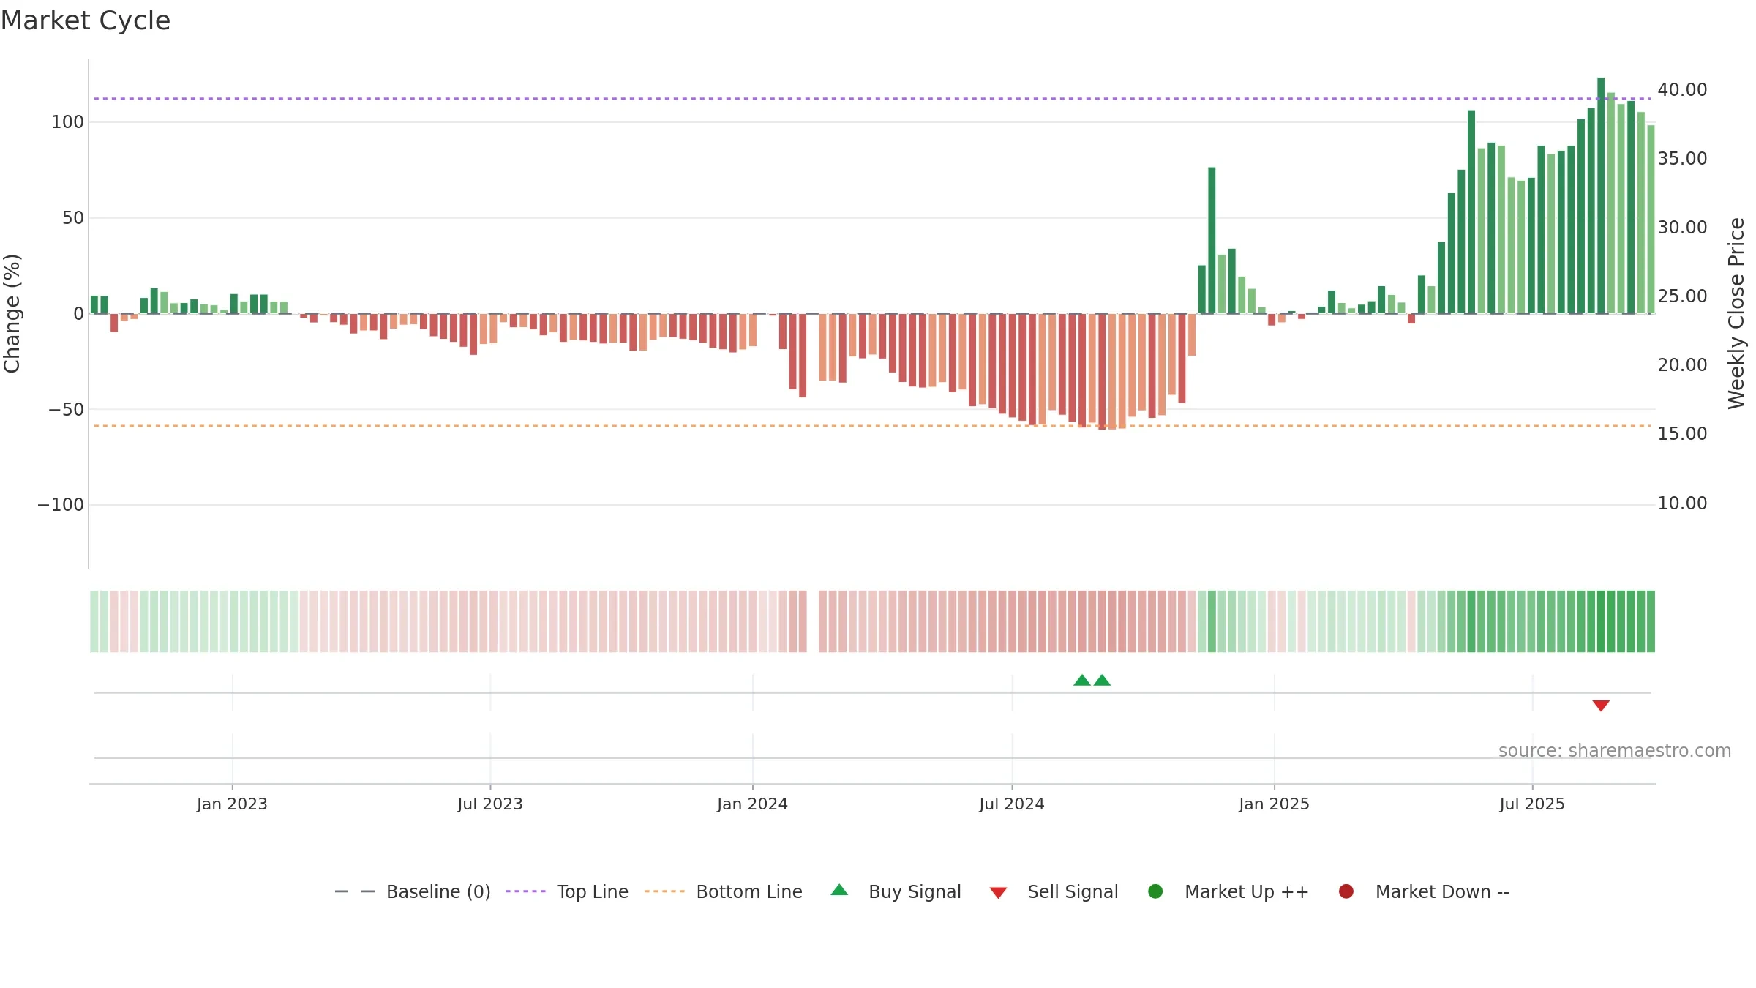This screenshot has height=988, width=1756.
Task: Toggle the Sell Signal legend label
Action: click(1073, 892)
